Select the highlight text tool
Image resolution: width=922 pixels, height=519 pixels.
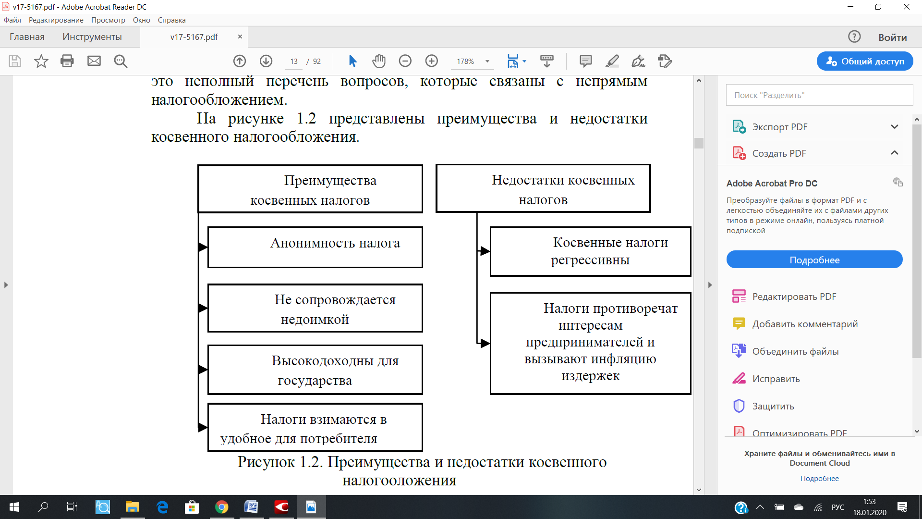coord(612,61)
